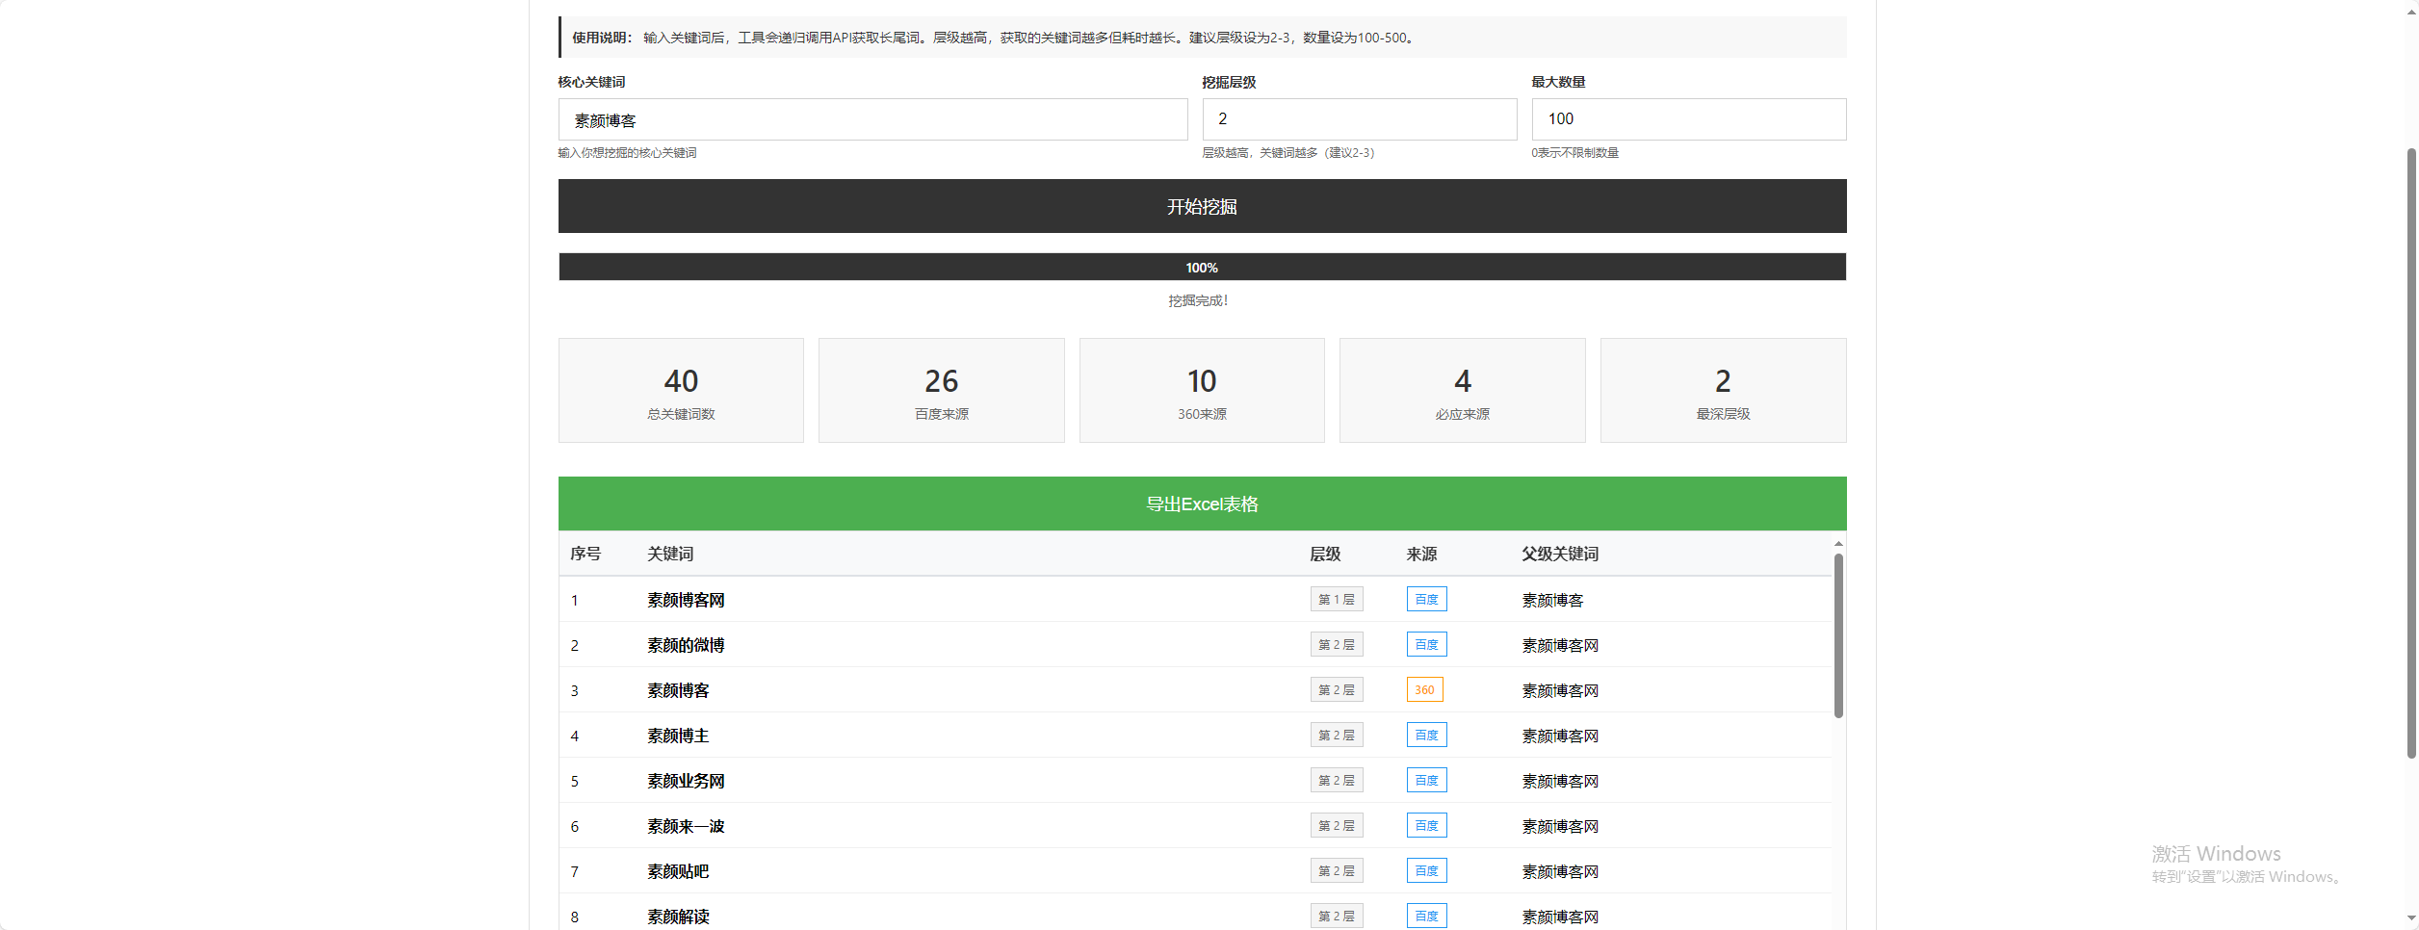
Task: Click the 开始挖掘 button
Action: pyautogui.click(x=1202, y=205)
